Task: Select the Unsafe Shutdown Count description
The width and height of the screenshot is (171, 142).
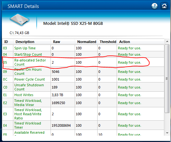Action: [29, 87]
